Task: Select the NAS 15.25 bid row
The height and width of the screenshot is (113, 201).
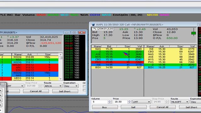Action: click(117, 49)
